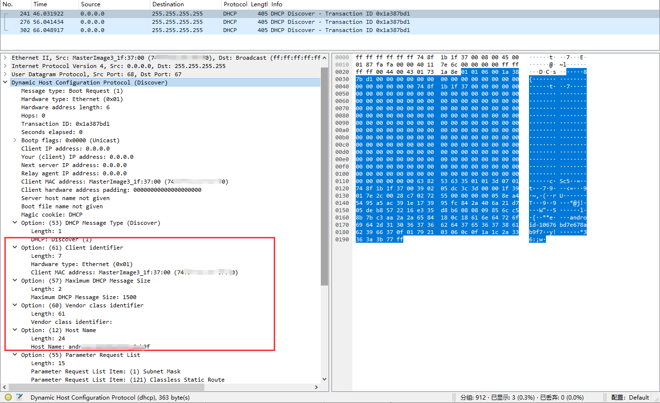Viewport: 660px width, 403px height.
Task: Select Length: 61 under vendor class option
Action: [x=48, y=314]
